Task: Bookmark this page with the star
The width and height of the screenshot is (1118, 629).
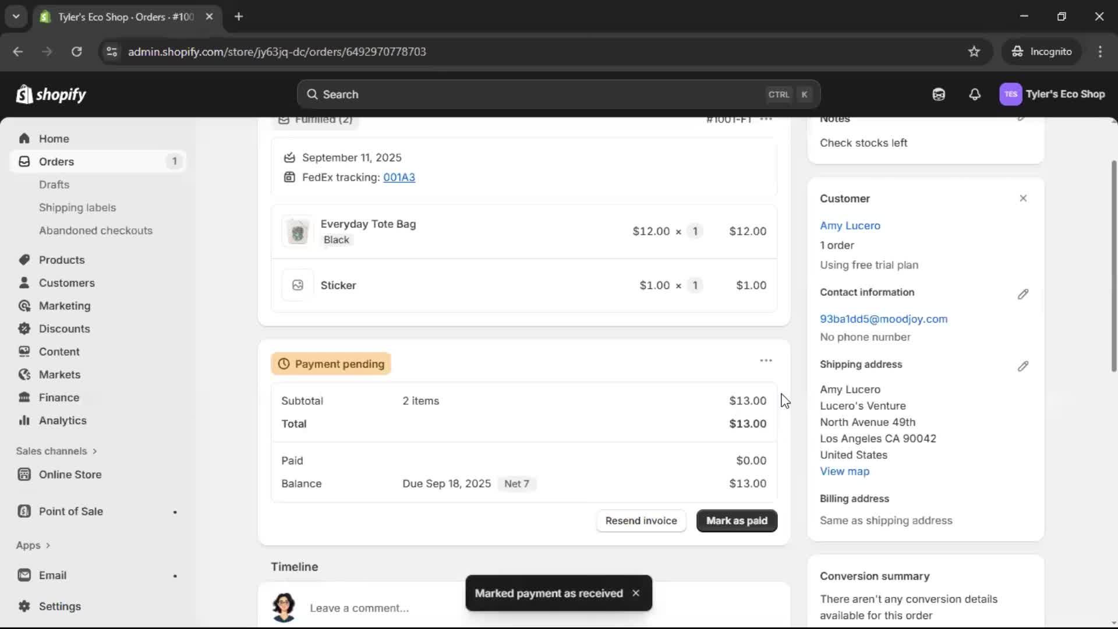Action: point(974,51)
